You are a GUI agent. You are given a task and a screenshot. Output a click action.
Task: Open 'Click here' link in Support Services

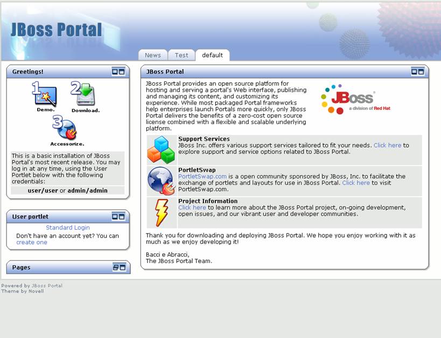[x=387, y=146]
